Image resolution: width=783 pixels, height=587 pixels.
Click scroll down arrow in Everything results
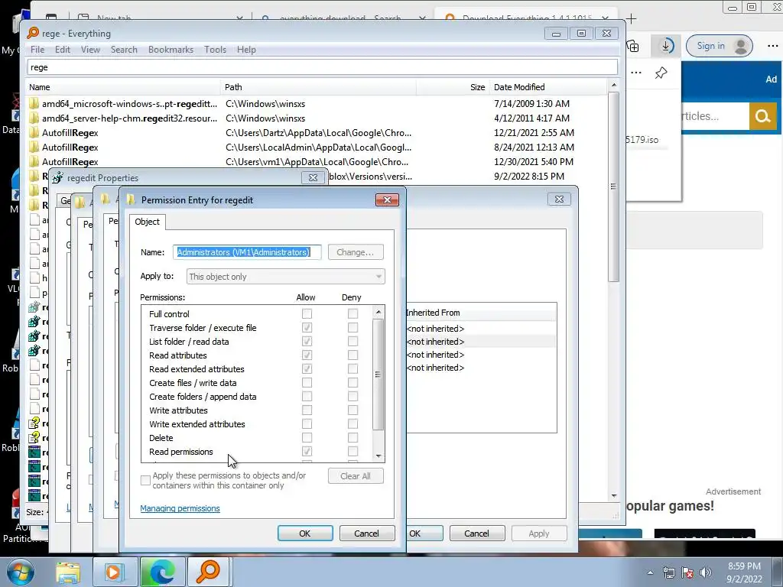coord(614,495)
